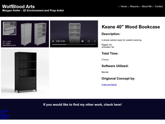Open the Crate and Barrel concept link

click(x=109, y=85)
